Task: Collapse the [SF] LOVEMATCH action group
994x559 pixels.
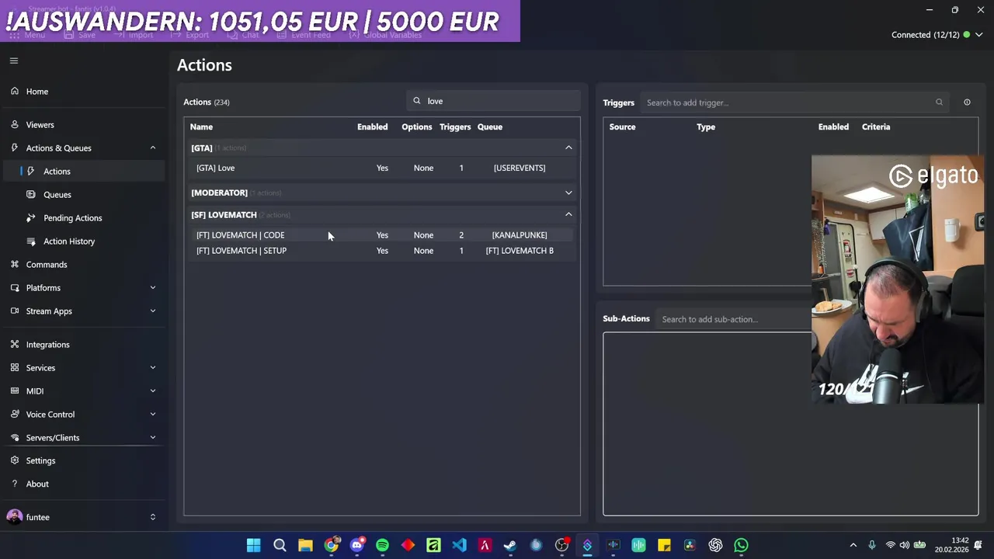Action: pos(568,214)
